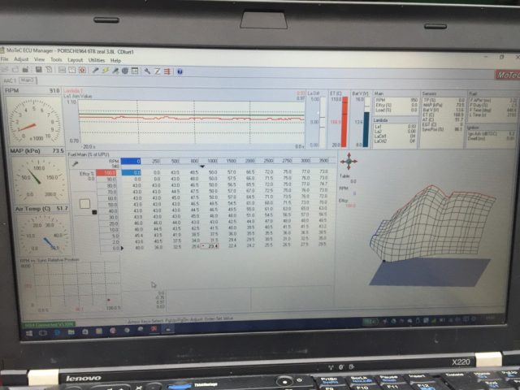This screenshot has height=390, width=520.
Task: Click the wrench icon in main toolbar
Action: [147, 71]
